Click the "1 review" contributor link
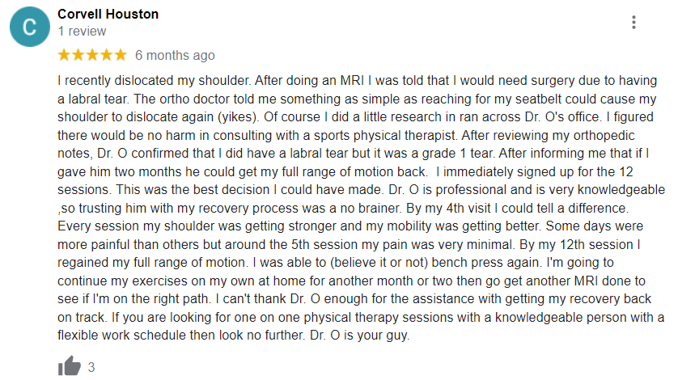 click(x=82, y=31)
